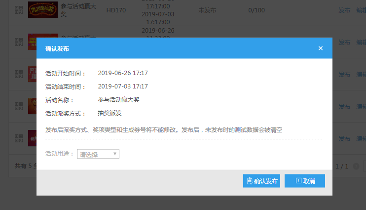Click 发布 link in the HD170 row
This screenshot has height=210, width=366.
(x=344, y=10)
